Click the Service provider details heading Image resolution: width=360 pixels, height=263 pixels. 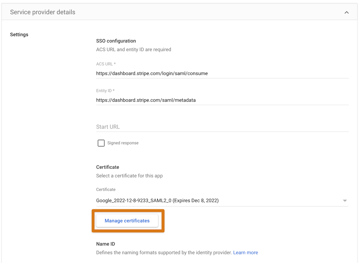coord(43,12)
